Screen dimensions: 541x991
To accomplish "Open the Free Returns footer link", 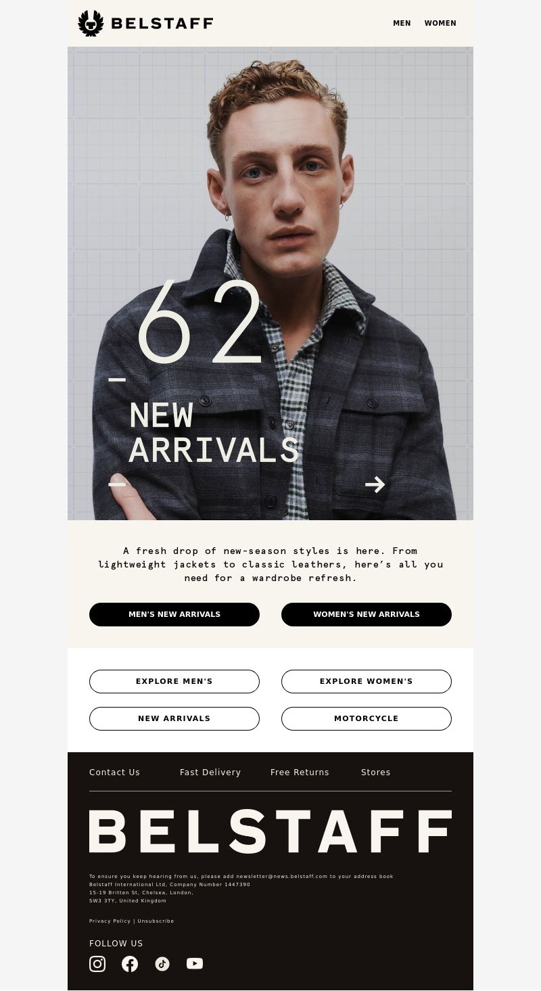I will 300,773.
